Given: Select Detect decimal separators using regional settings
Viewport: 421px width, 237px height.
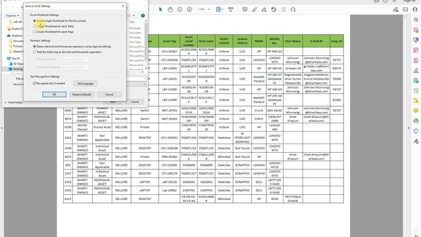Looking at the screenshot, I should coord(72,47).
